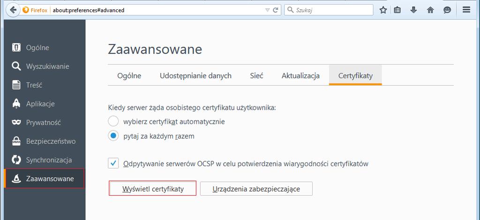Toggle OCSP server querying checkbox
480x220 pixels.
(x=113, y=163)
